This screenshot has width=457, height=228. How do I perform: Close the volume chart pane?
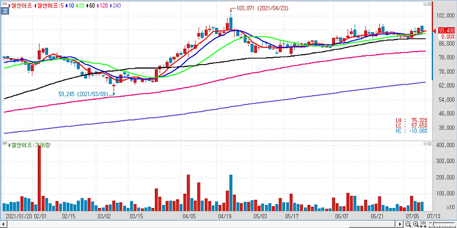(x=429, y=144)
